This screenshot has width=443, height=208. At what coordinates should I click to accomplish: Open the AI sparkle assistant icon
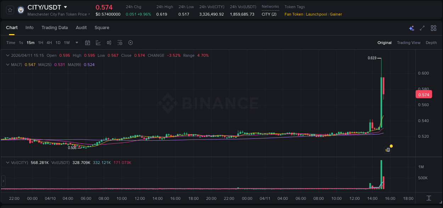click(411, 28)
